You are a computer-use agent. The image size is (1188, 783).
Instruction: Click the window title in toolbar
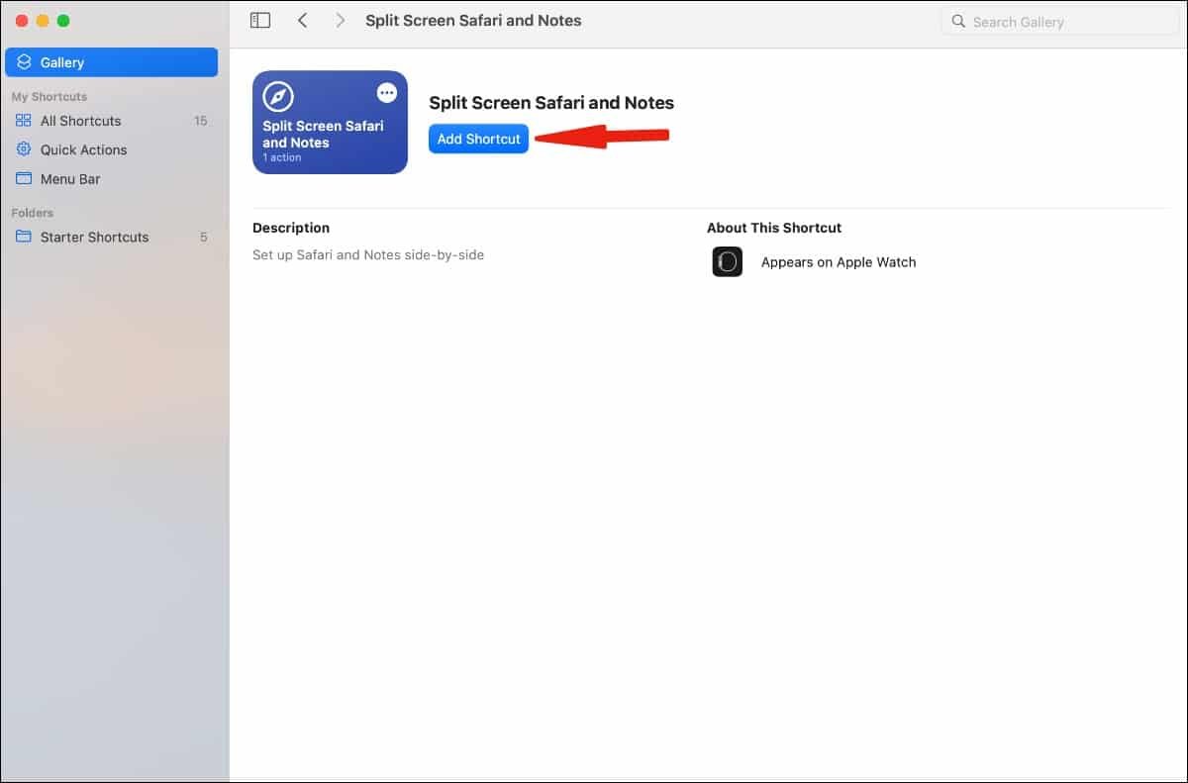473,21
